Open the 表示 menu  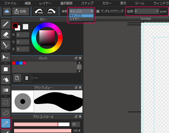pyautogui.click(x=123, y=3)
